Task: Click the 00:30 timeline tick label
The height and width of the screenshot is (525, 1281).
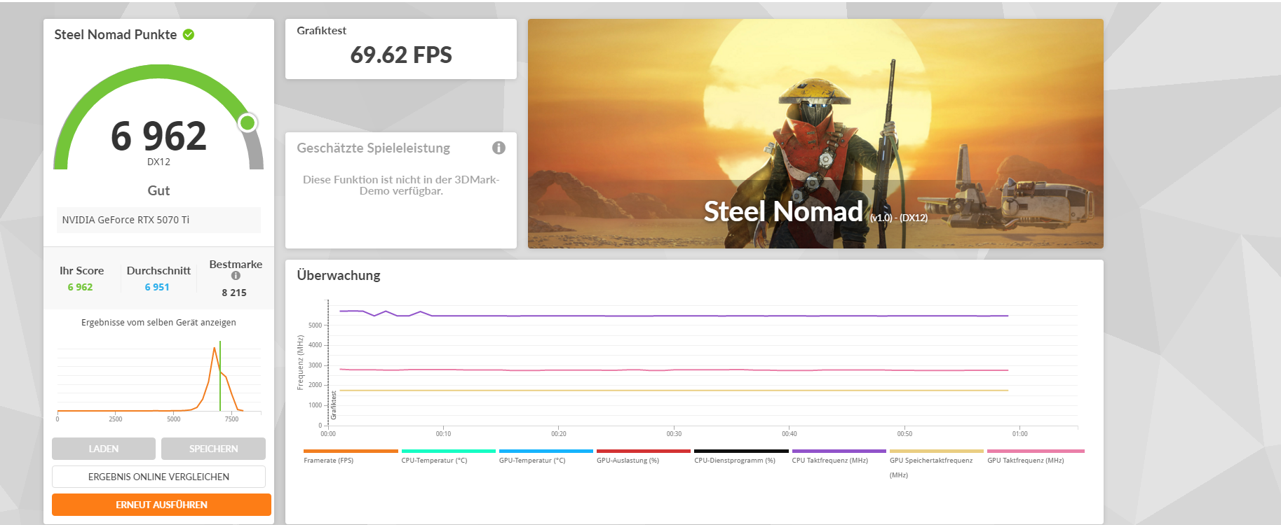Action: [674, 434]
